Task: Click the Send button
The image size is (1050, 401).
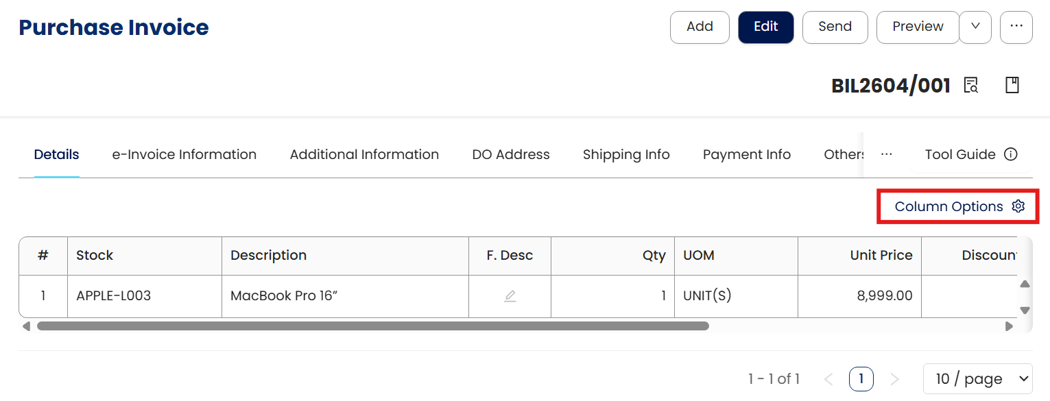Action: [x=835, y=27]
